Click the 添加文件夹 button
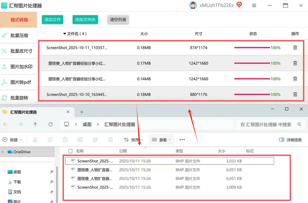Image resolution: width=308 pixels, height=203 pixels. tap(85, 19)
